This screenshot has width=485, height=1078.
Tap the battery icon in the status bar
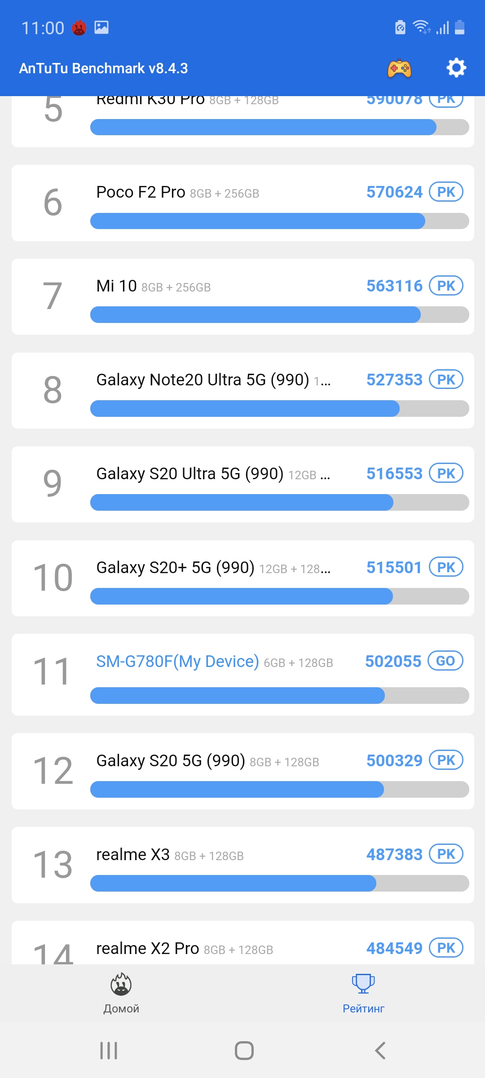pos(459,27)
